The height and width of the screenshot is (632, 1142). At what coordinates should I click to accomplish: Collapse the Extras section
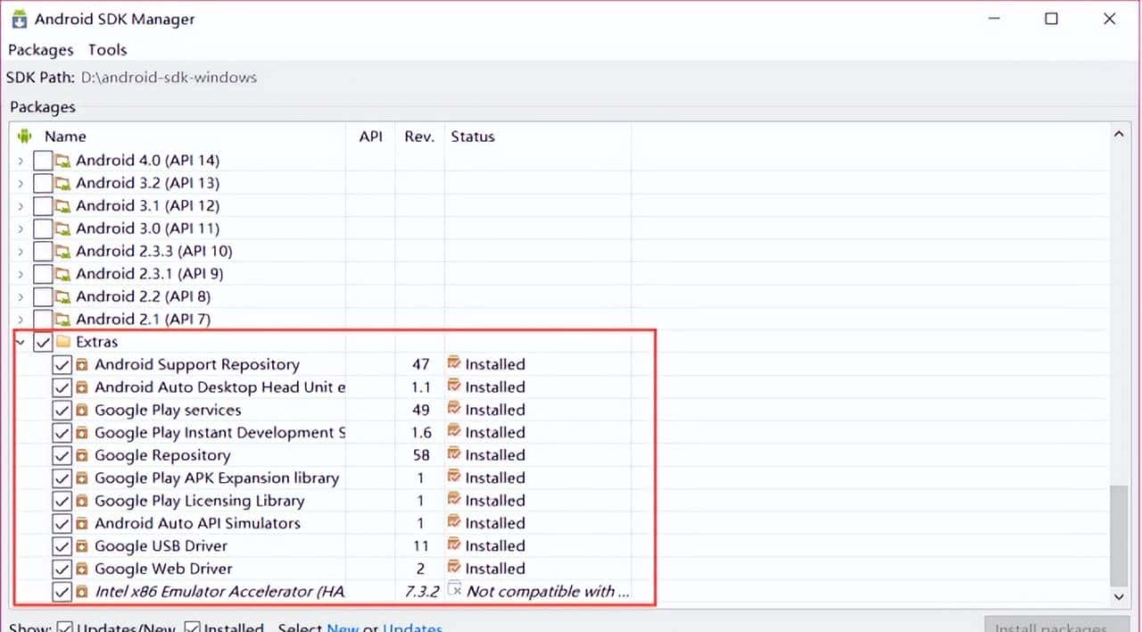click(x=20, y=342)
